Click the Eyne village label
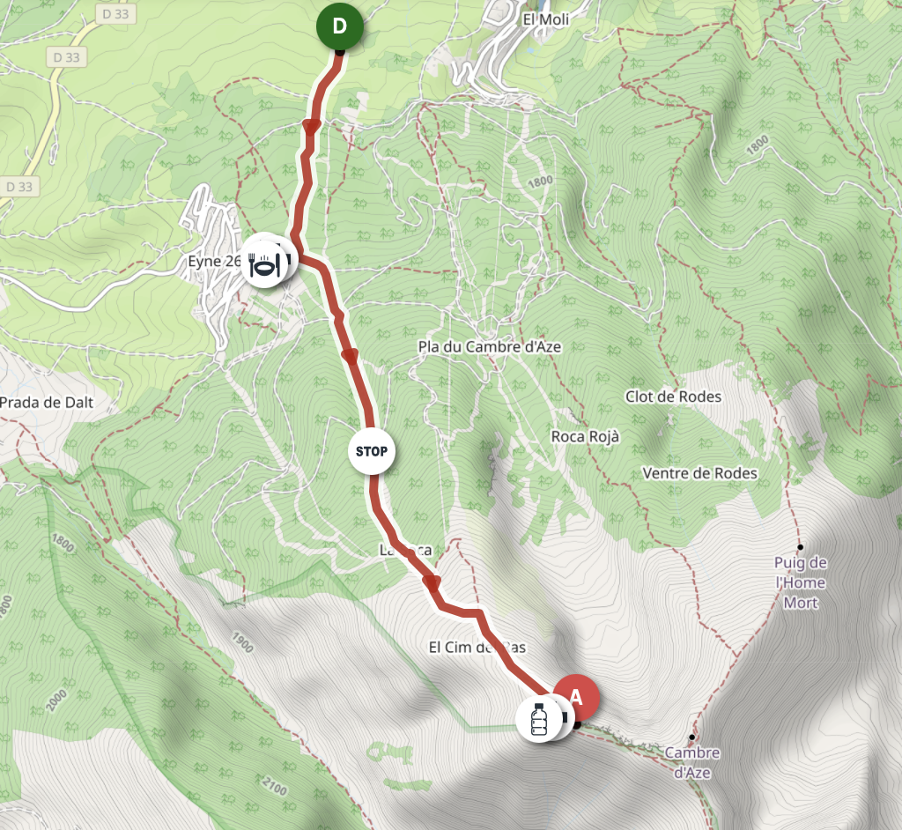 tap(204, 261)
